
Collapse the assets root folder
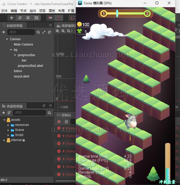4,120
